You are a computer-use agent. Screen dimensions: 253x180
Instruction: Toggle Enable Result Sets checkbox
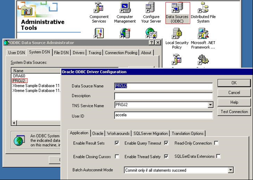point(117,143)
